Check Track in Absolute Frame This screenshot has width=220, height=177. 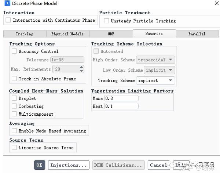click(14, 79)
